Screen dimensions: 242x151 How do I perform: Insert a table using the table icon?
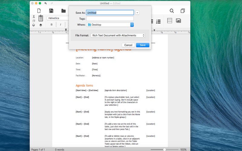pos(170,21)
